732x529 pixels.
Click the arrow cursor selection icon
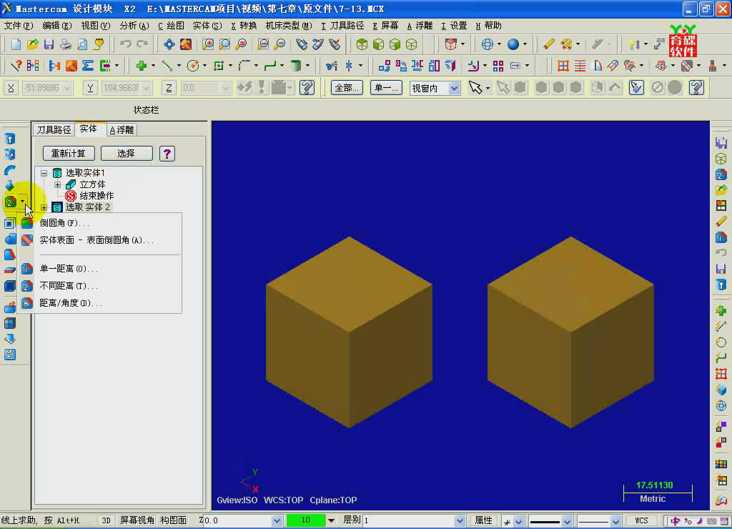(475, 88)
